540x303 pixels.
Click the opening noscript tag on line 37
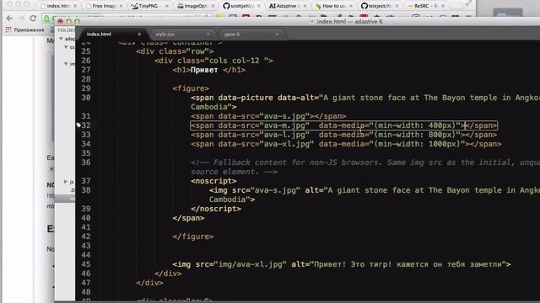[213, 181]
